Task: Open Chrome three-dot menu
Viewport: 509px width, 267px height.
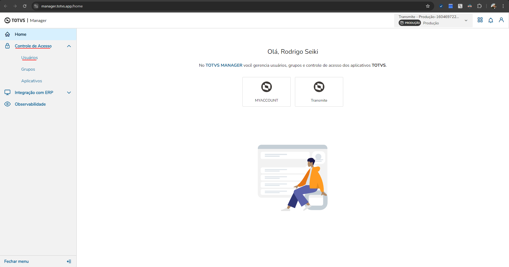Action: (x=503, y=6)
